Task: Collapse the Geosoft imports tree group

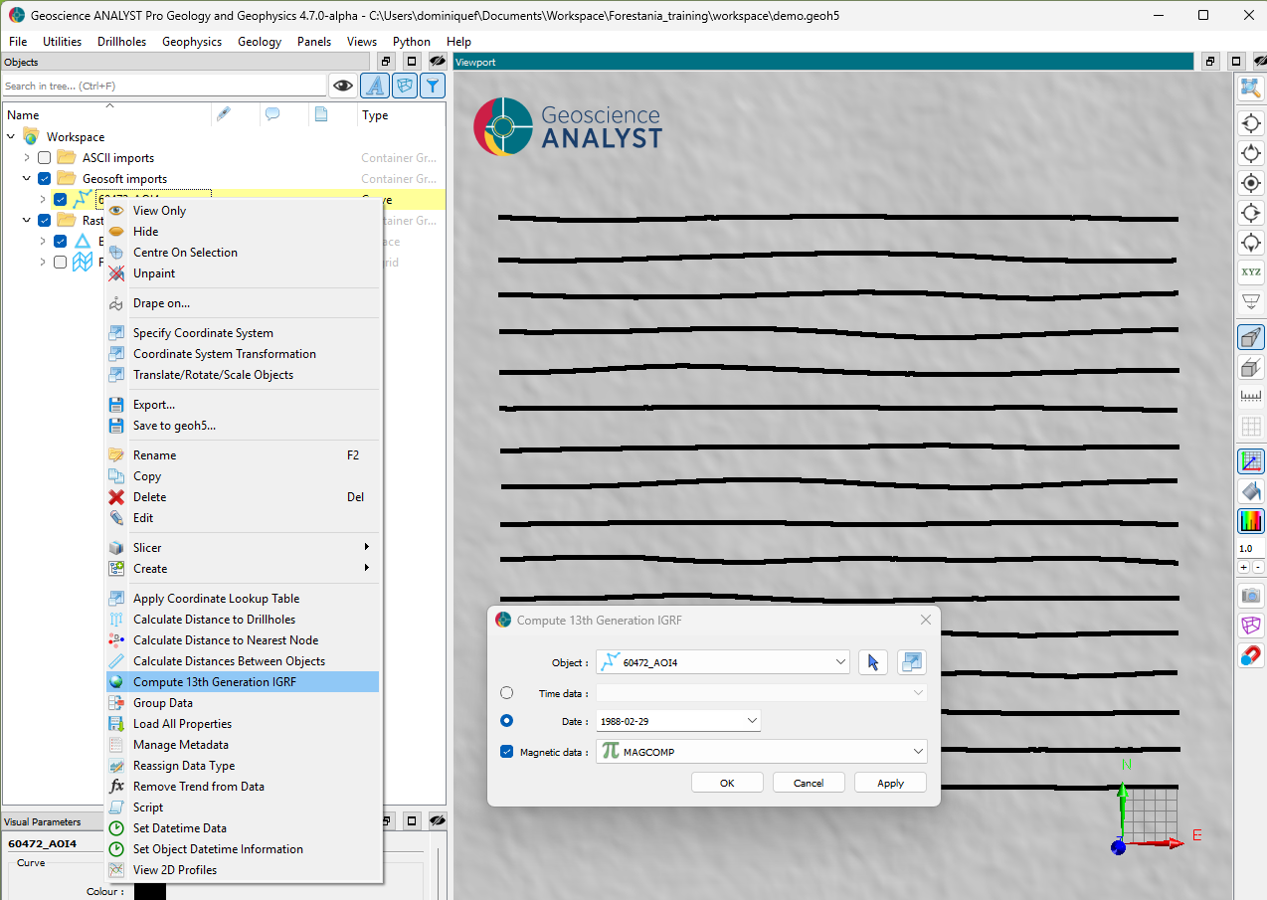Action: point(28,179)
